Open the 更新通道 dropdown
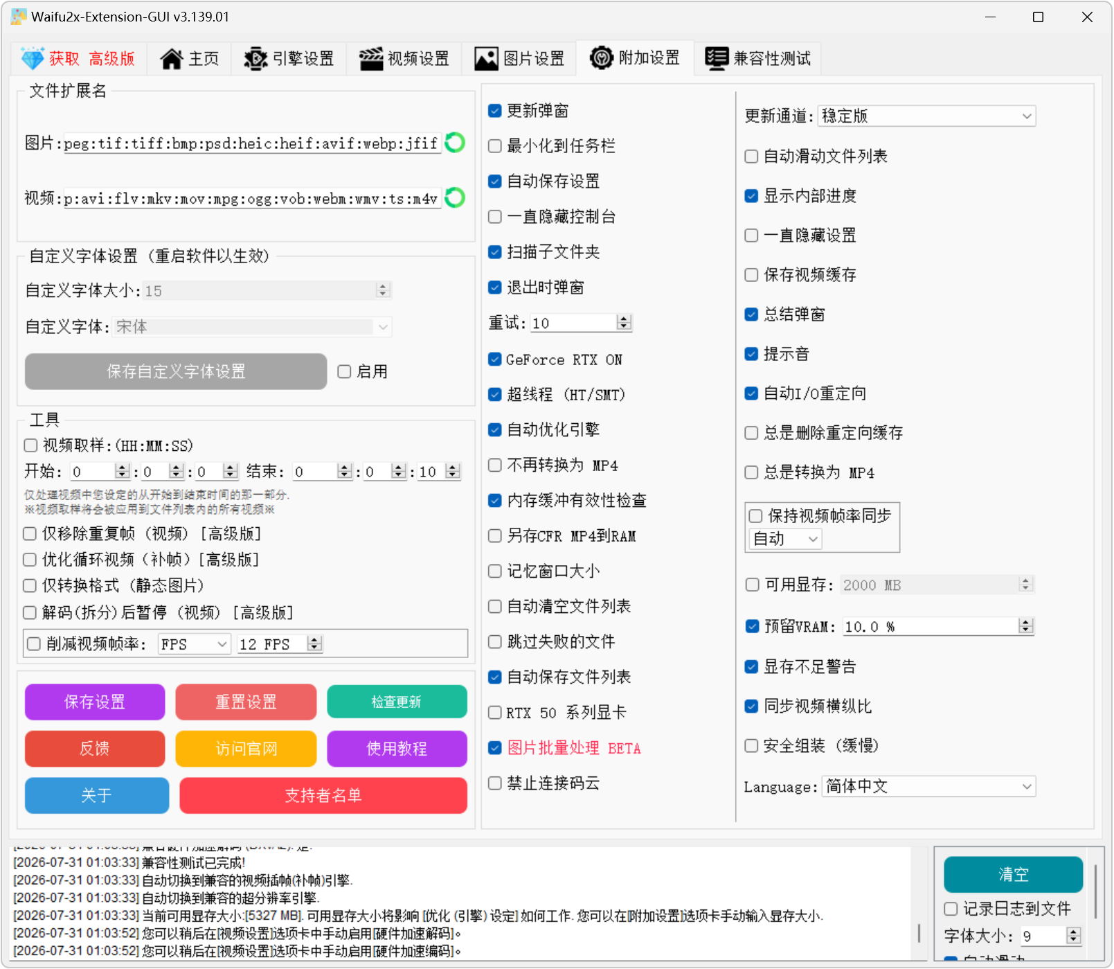 926,116
